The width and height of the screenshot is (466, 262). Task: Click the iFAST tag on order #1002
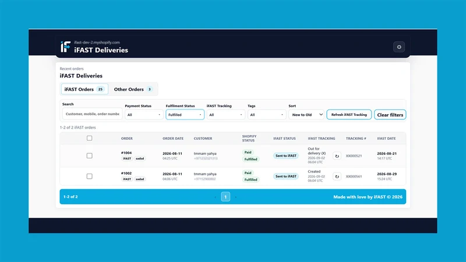pos(127,179)
